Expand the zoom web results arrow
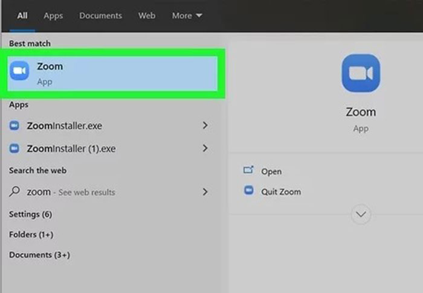 [205, 192]
